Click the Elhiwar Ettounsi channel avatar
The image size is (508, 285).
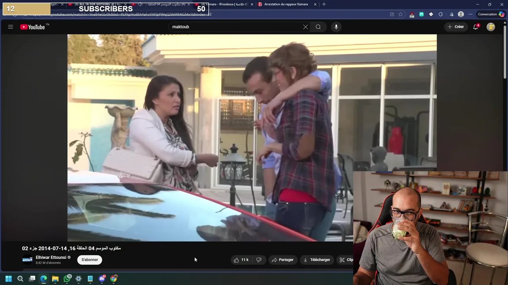27,260
